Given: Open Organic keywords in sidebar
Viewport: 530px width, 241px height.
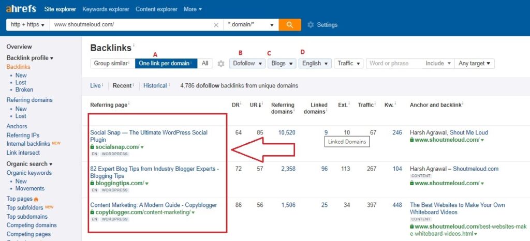Looking at the screenshot, I should (29, 173).
